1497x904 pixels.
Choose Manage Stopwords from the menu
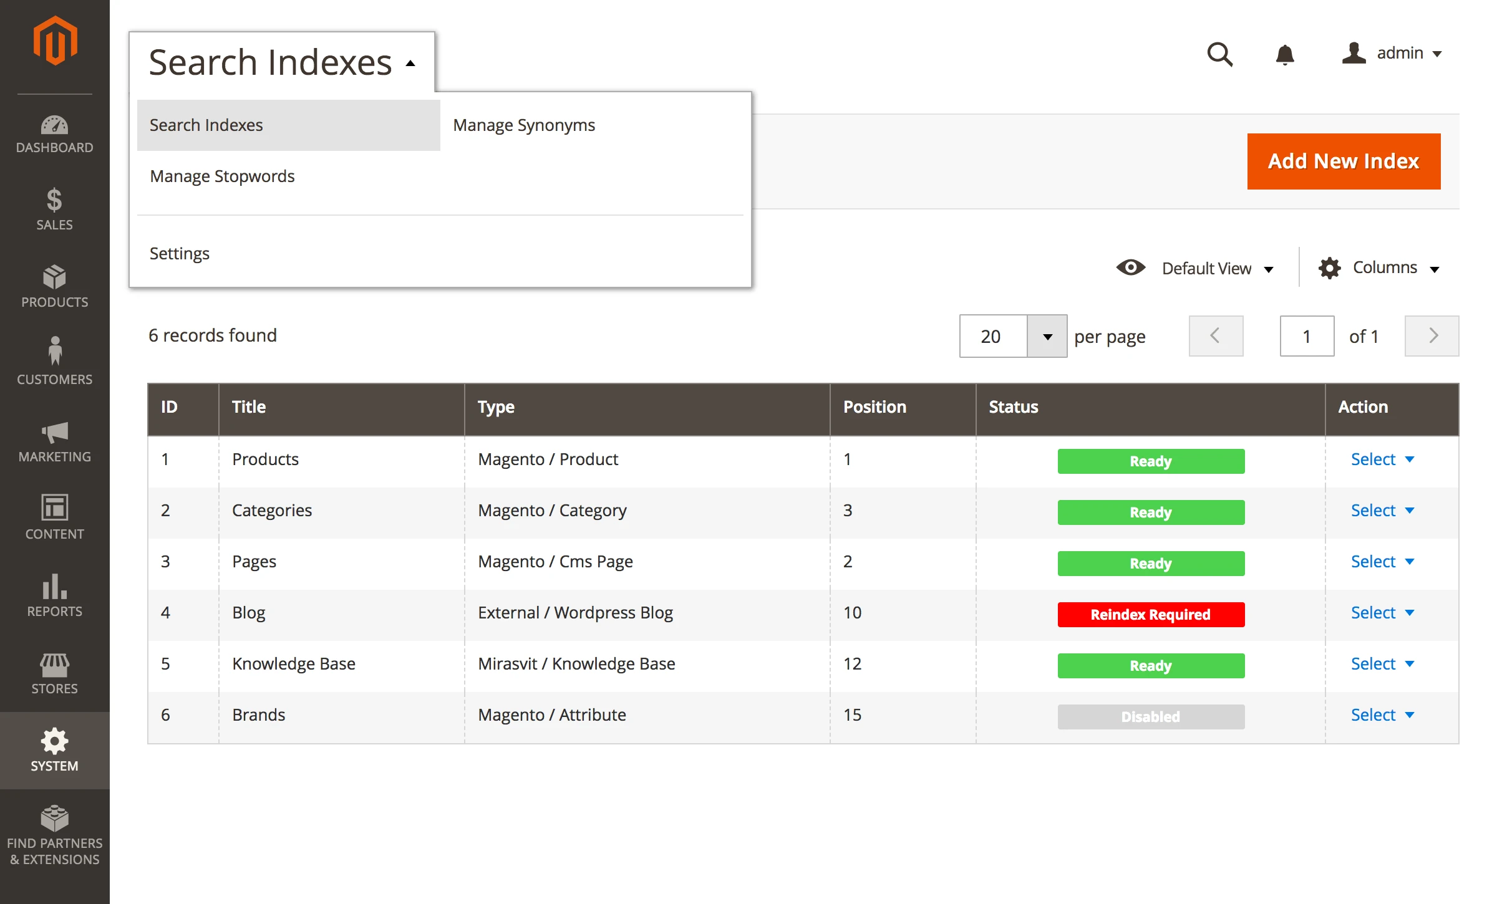click(222, 176)
